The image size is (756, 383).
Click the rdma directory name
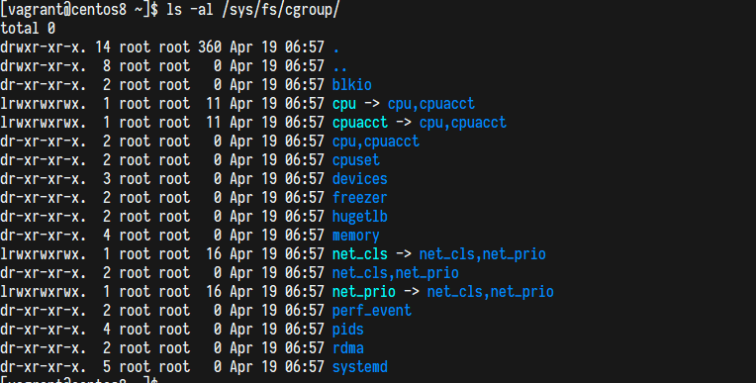(347, 348)
